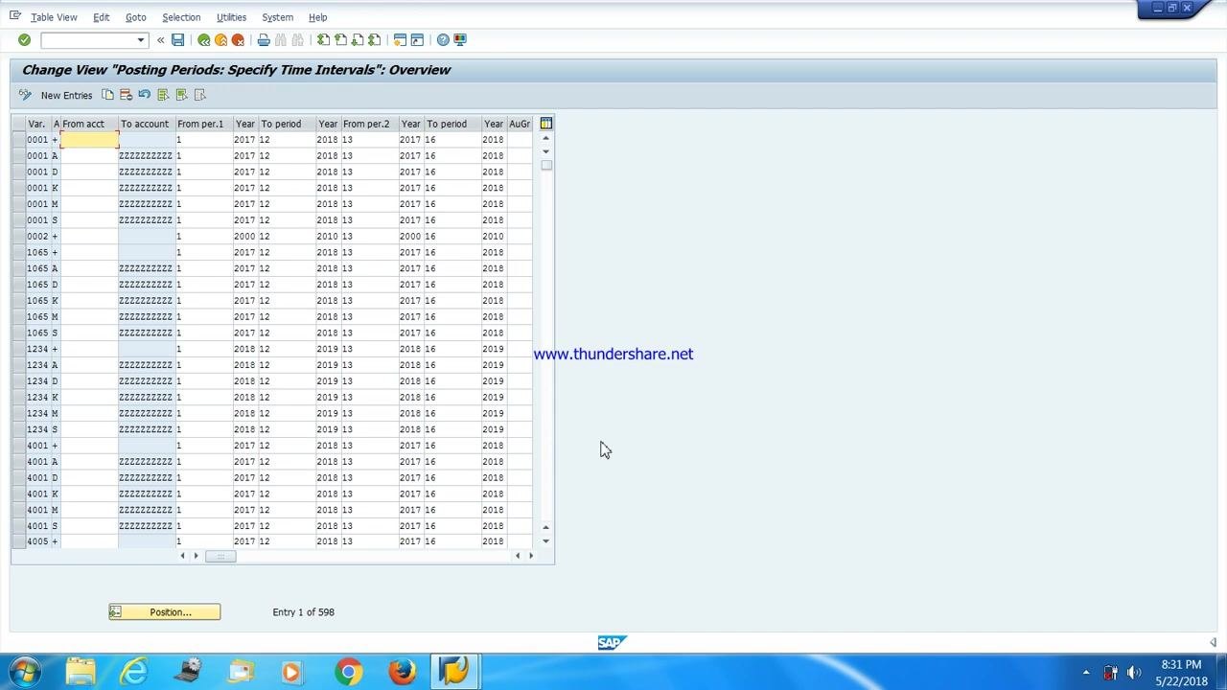Open the Utilities menu
Viewport: 1227px width, 690px height.
tap(231, 17)
